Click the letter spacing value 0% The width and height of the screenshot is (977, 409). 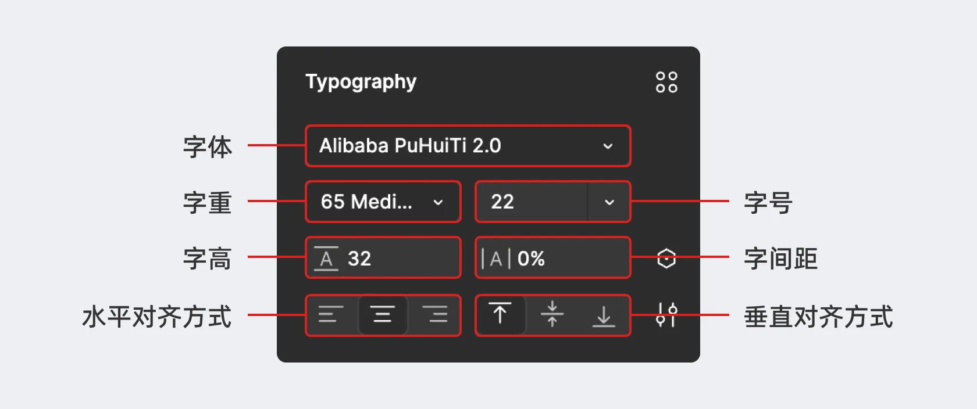pyautogui.click(x=532, y=259)
